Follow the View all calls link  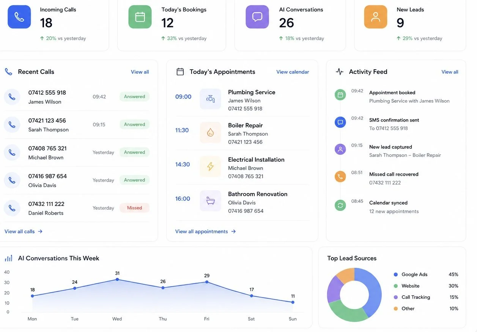point(24,231)
